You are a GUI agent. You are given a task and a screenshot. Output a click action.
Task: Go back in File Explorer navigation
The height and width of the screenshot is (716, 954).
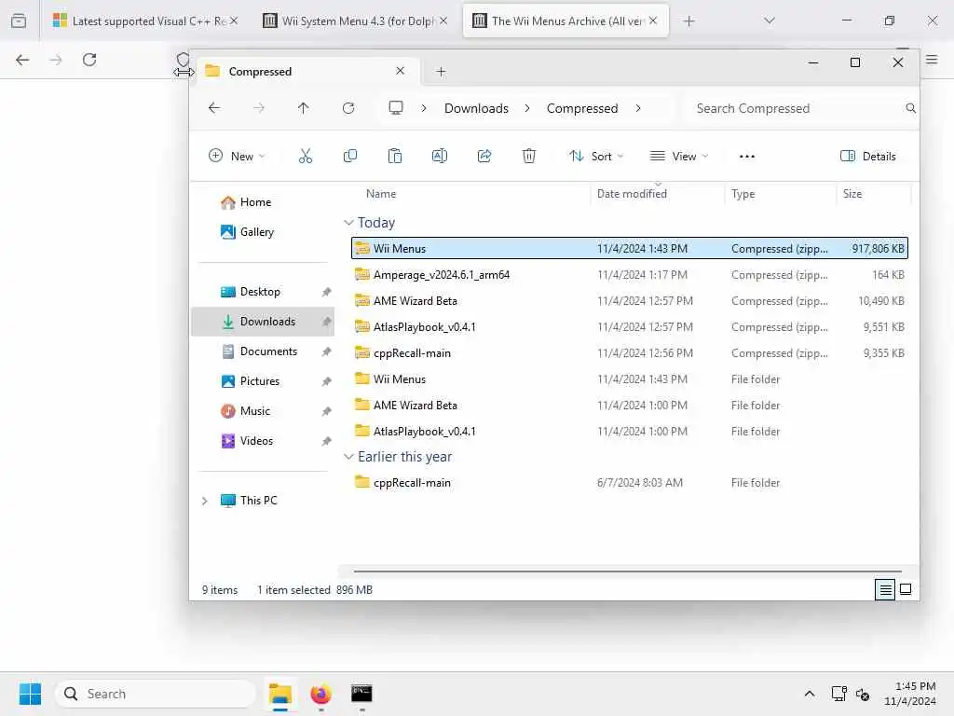pos(214,108)
